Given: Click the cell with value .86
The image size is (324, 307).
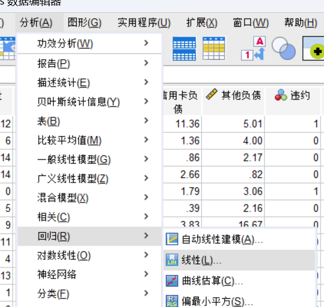Looking at the screenshot, I should 182,158.
